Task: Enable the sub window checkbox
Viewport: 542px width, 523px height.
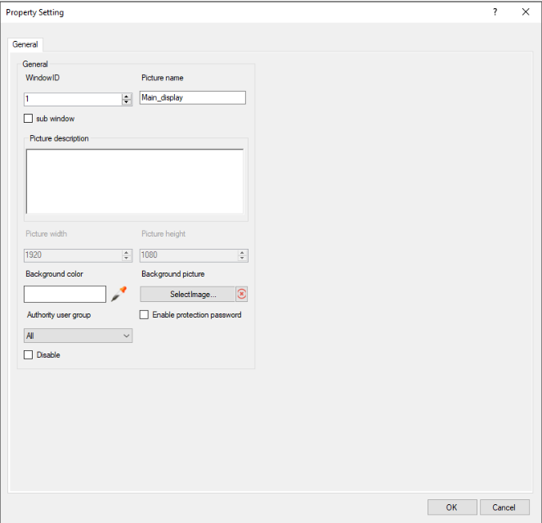Action: pos(29,119)
